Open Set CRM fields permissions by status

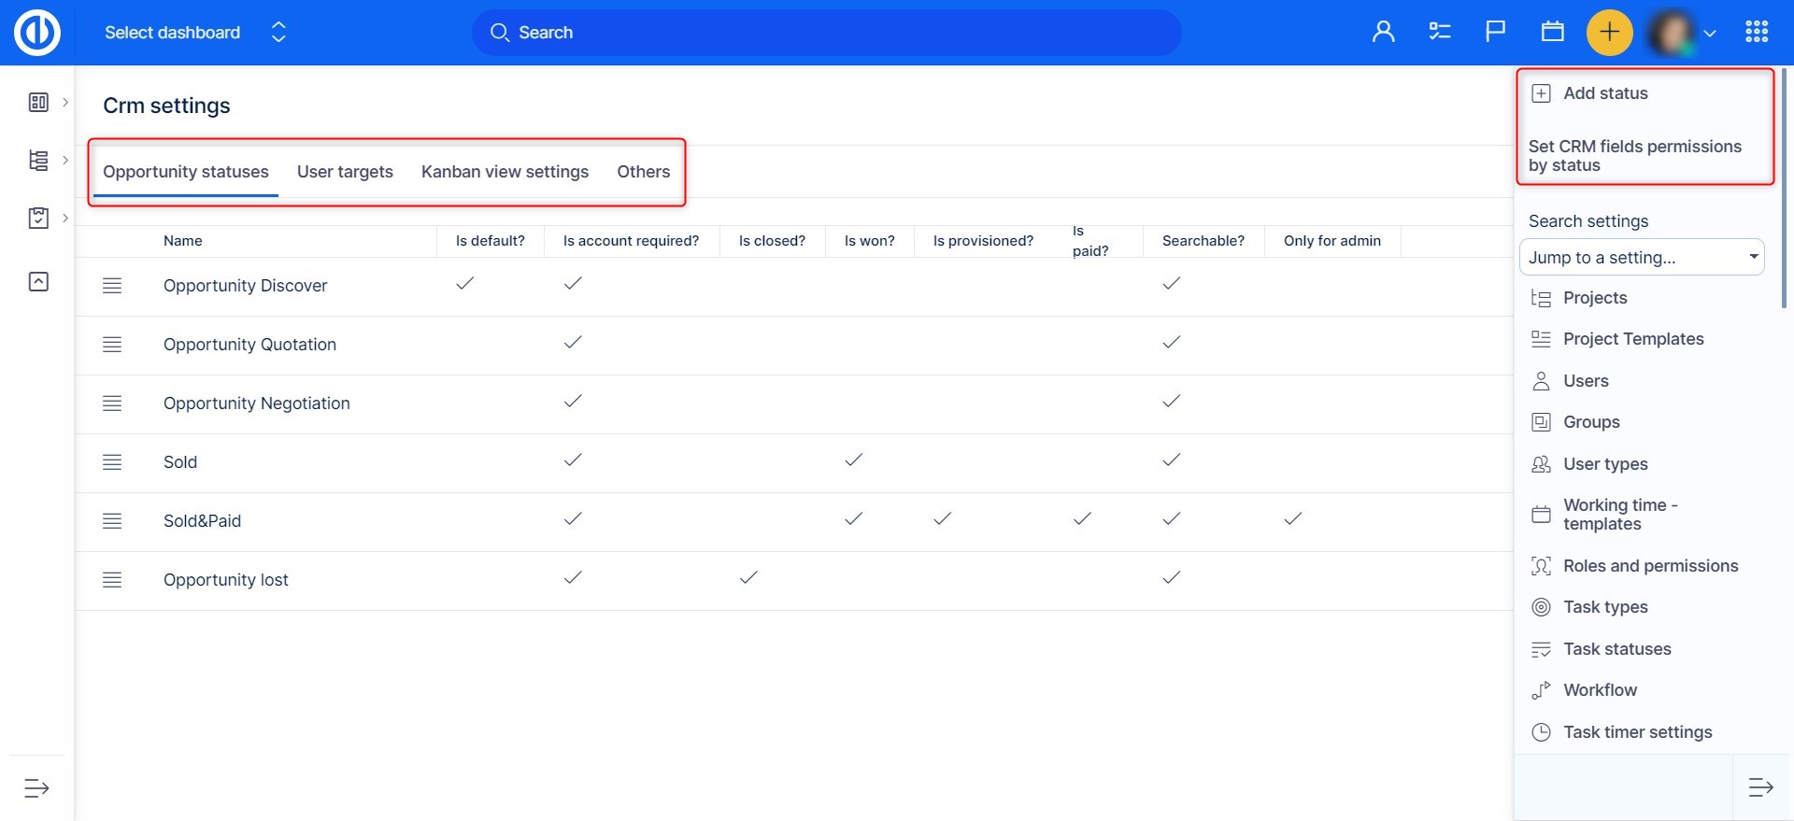click(1634, 156)
